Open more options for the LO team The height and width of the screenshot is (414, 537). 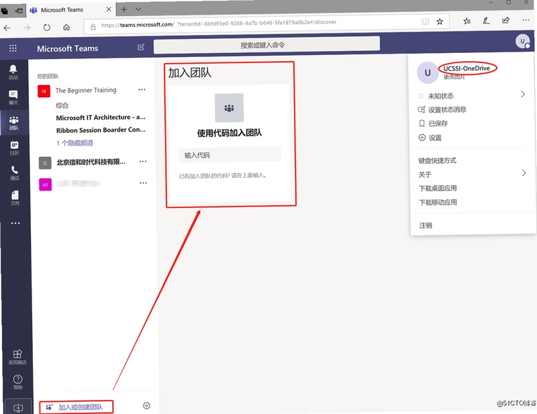pos(143,183)
